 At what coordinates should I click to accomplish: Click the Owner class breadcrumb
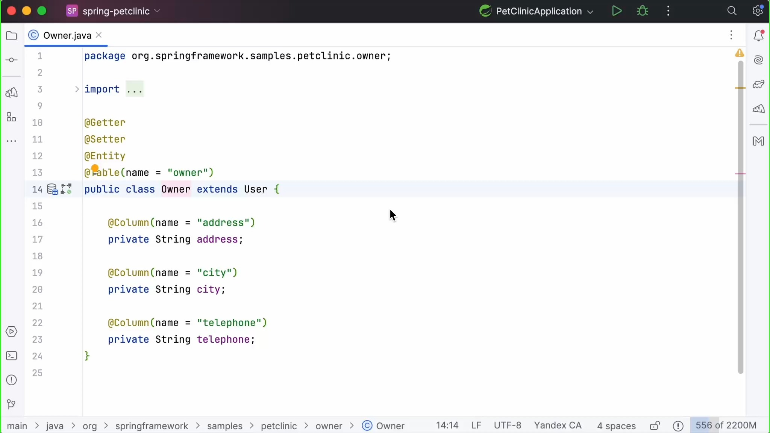tap(383, 426)
